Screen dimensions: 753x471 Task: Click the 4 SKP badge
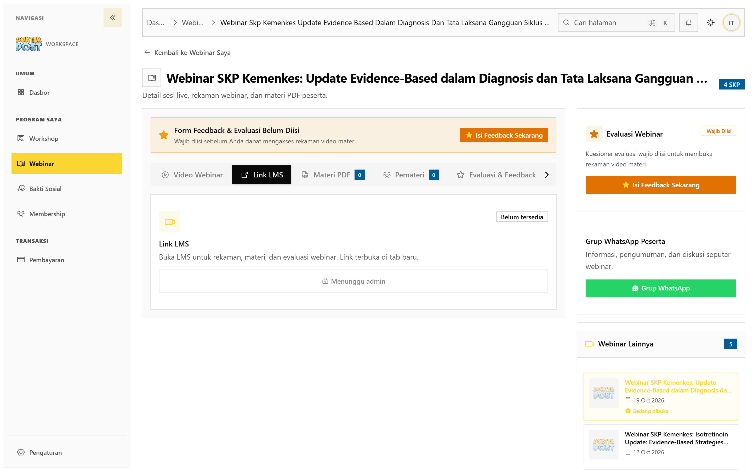[x=731, y=85]
